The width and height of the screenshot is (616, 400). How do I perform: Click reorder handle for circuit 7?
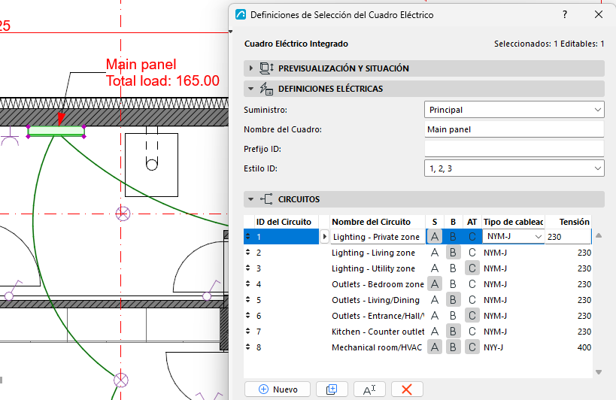pyautogui.click(x=248, y=331)
